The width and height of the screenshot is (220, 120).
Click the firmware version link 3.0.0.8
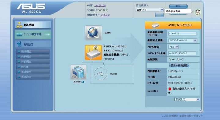pos(105,15)
